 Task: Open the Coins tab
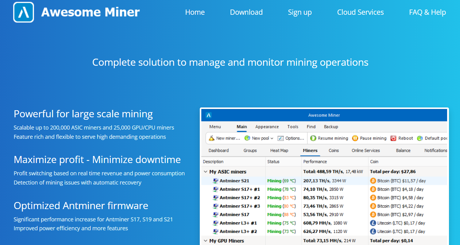pos(334,150)
